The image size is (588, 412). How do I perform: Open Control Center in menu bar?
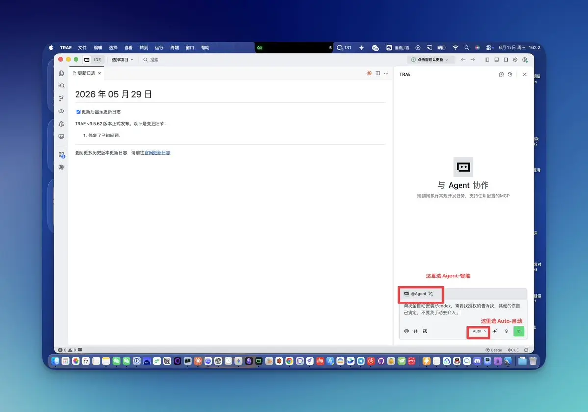(490, 48)
